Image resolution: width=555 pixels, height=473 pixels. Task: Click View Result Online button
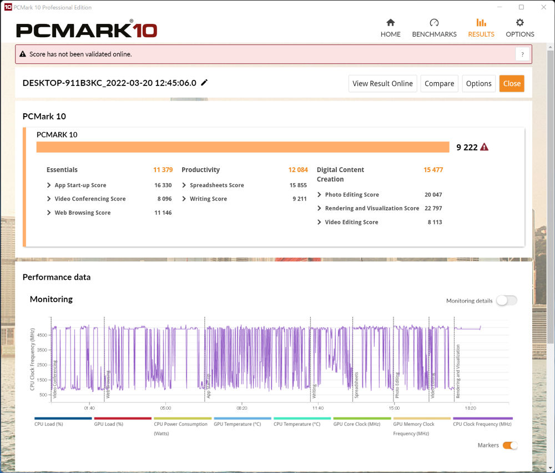click(382, 84)
